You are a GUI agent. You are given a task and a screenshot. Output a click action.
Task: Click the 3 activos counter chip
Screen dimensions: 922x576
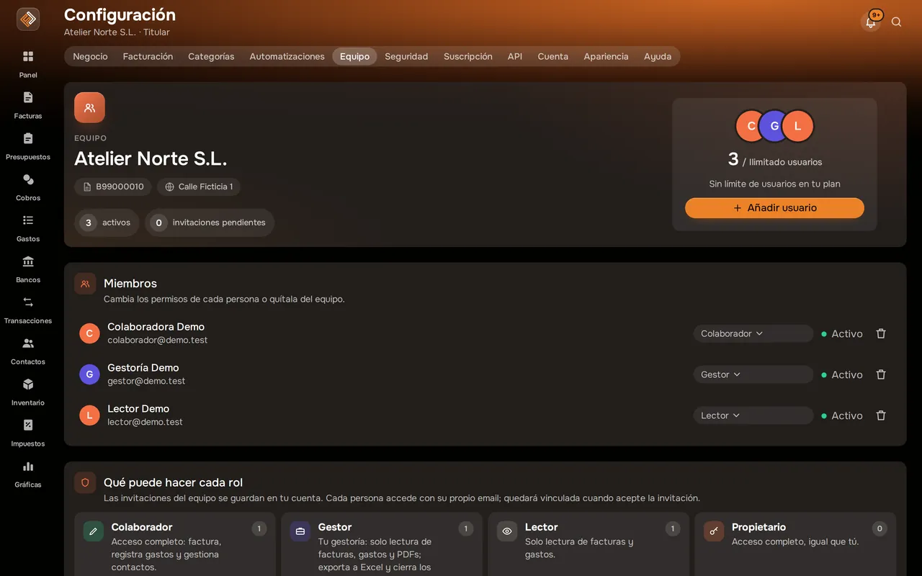click(107, 222)
